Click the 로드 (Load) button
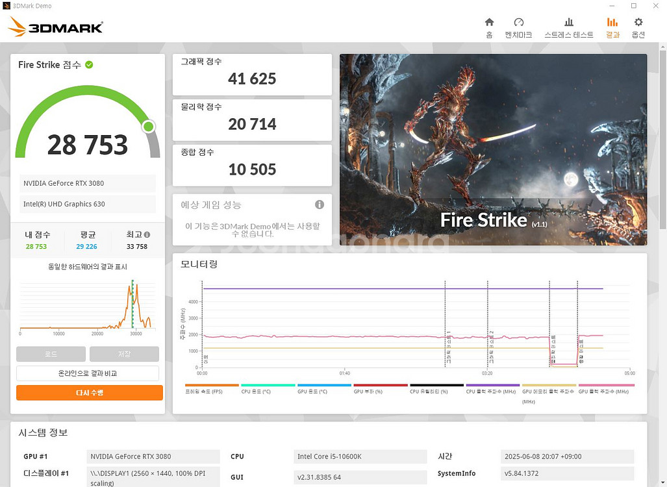Viewport: 667px width, 487px height. 51,354
